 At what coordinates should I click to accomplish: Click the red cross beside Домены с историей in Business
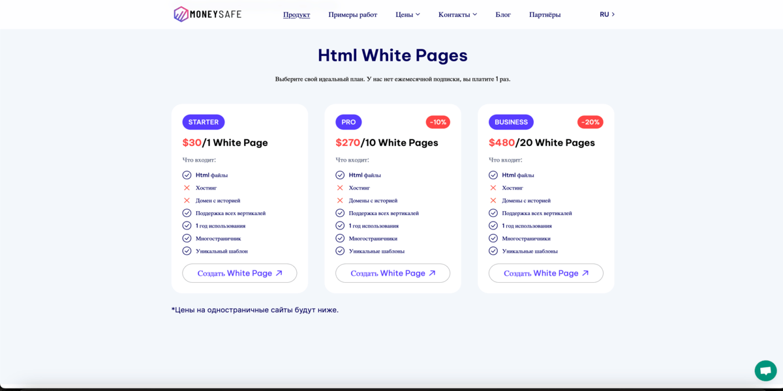[x=493, y=201]
